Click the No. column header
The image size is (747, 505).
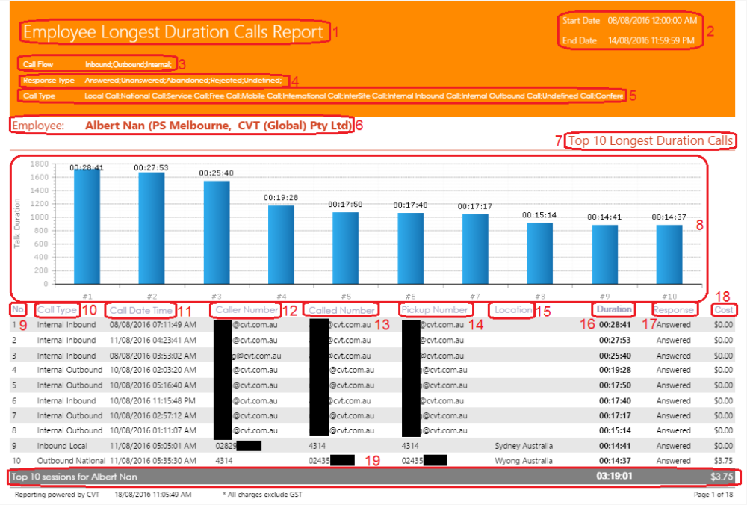coord(18,309)
